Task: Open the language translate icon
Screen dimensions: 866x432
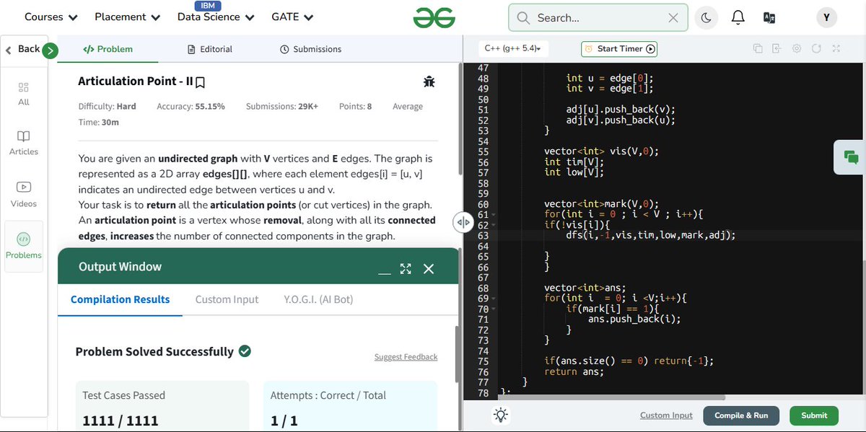Action: tap(769, 18)
